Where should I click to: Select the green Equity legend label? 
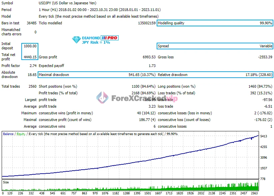[21, 134]
